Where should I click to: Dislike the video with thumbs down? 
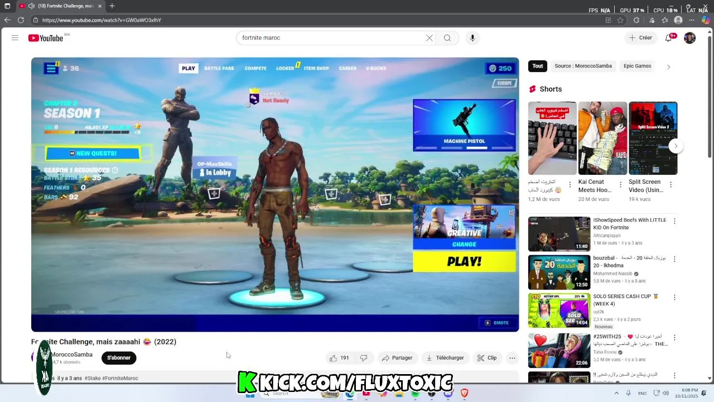pyautogui.click(x=364, y=358)
